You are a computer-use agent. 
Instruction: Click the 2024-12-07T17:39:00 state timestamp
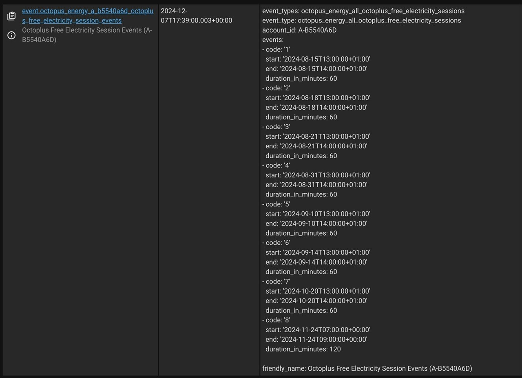point(197,15)
